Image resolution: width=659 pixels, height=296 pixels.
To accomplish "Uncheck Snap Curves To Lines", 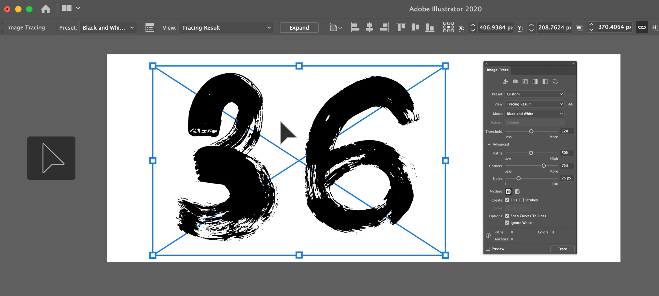I will [507, 216].
